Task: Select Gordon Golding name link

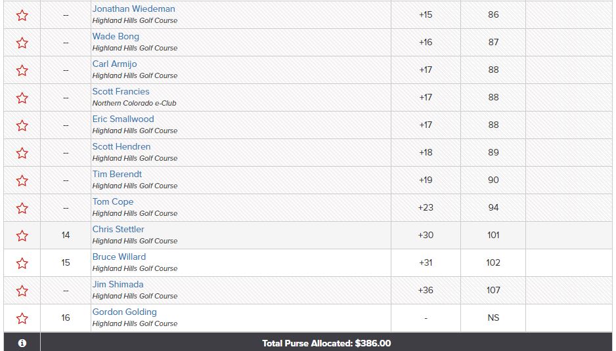Action: pyautogui.click(x=124, y=312)
